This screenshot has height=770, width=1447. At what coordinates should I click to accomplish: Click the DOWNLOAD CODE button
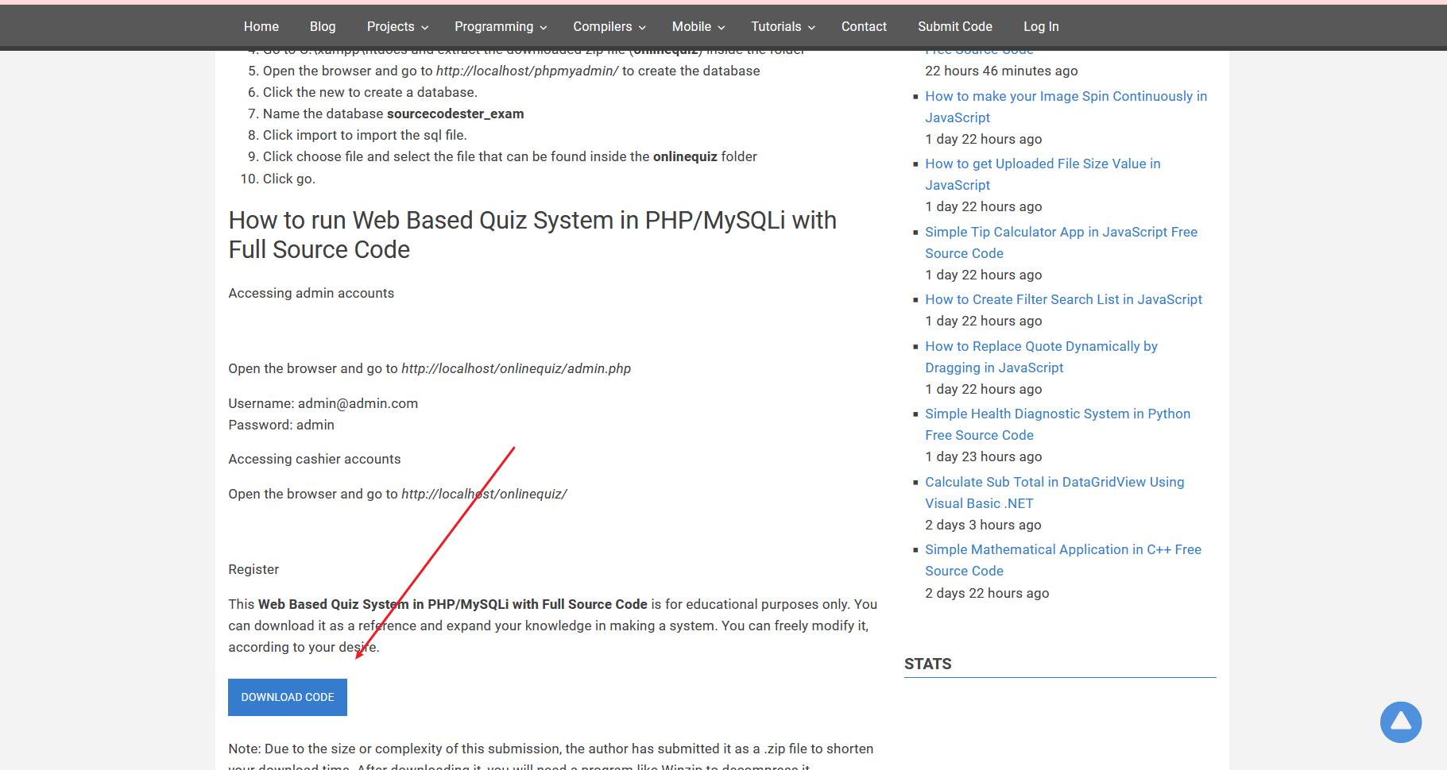[288, 697]
